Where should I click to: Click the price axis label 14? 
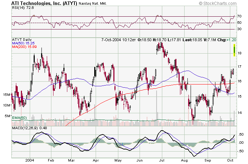click(x=239, y=113)
